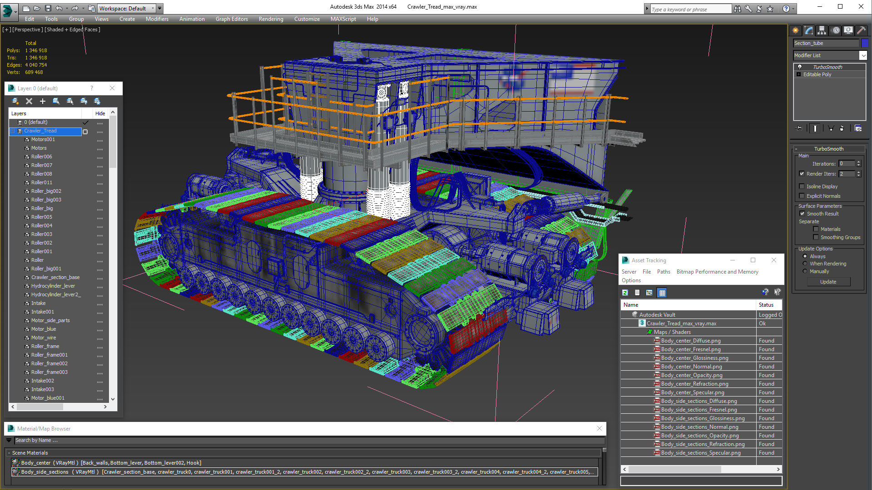Click Remove Modifier trash icon
872x490 pixels.
(x=842, y=128)
